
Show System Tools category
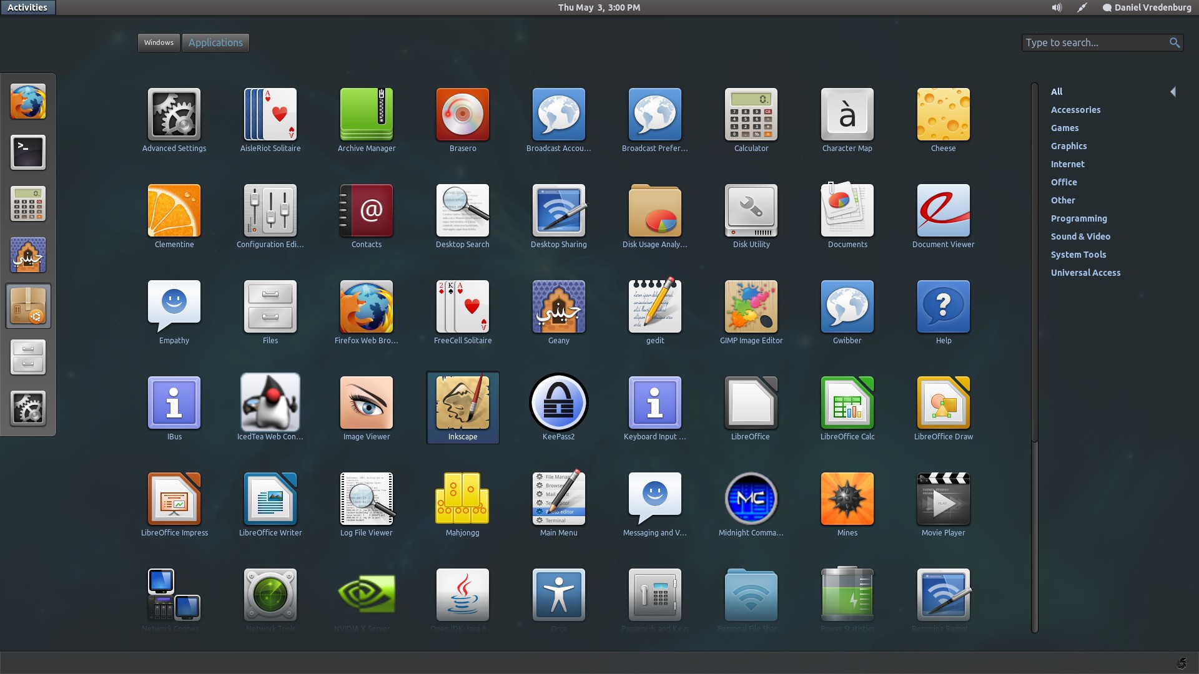pyautogui.click(x=1078, y=254)
